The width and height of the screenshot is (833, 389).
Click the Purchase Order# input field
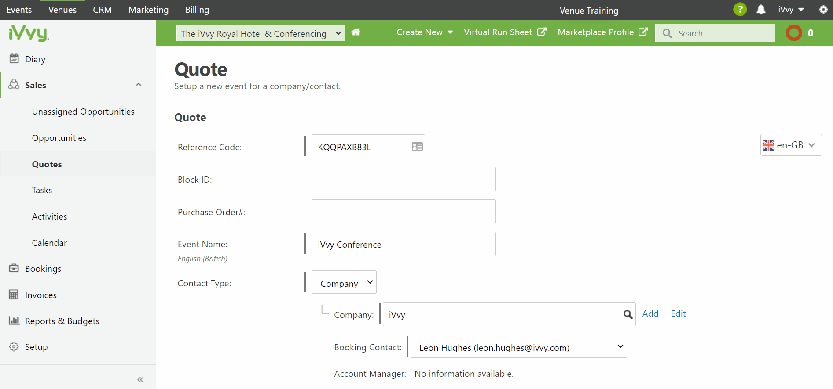pos(404,212)
